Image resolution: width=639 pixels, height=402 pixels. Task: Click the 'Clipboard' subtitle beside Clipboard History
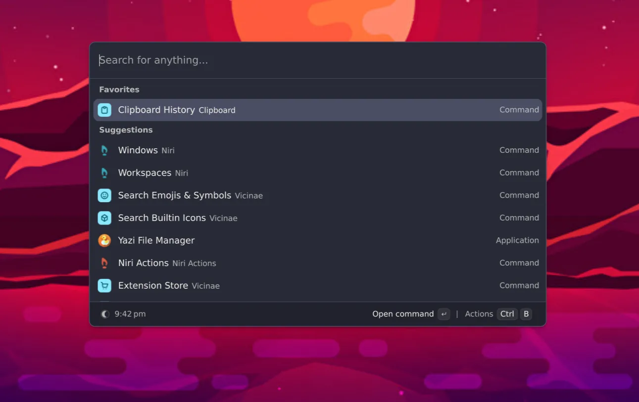click(x=217, y=110)
